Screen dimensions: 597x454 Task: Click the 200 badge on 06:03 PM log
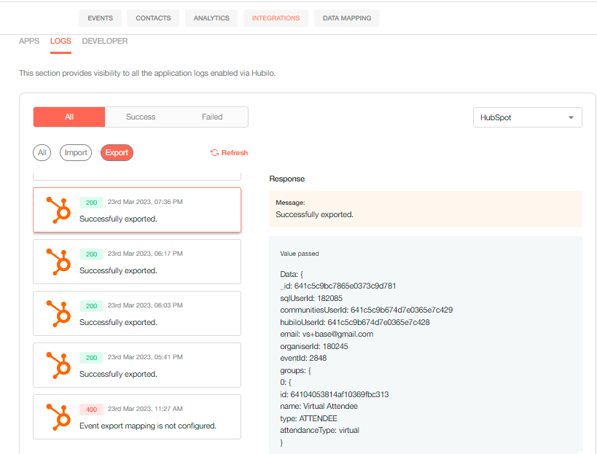point(91,306)
